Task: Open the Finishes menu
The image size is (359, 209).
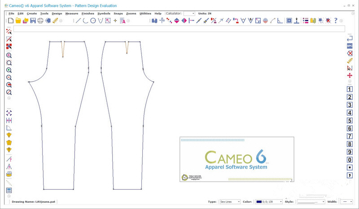Action: point(88,13)
